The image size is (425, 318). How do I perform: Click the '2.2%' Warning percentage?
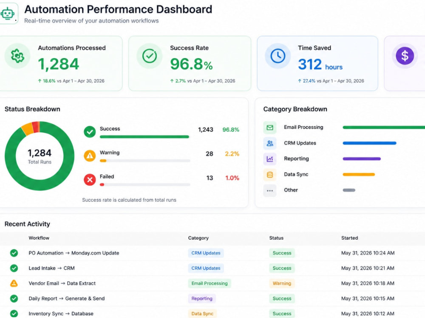tap(232, 154)
